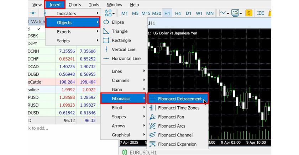Toggle the H4 timeframe button
Screen dimensions: 299x155
pyautogui.click(x=178, y=13)
